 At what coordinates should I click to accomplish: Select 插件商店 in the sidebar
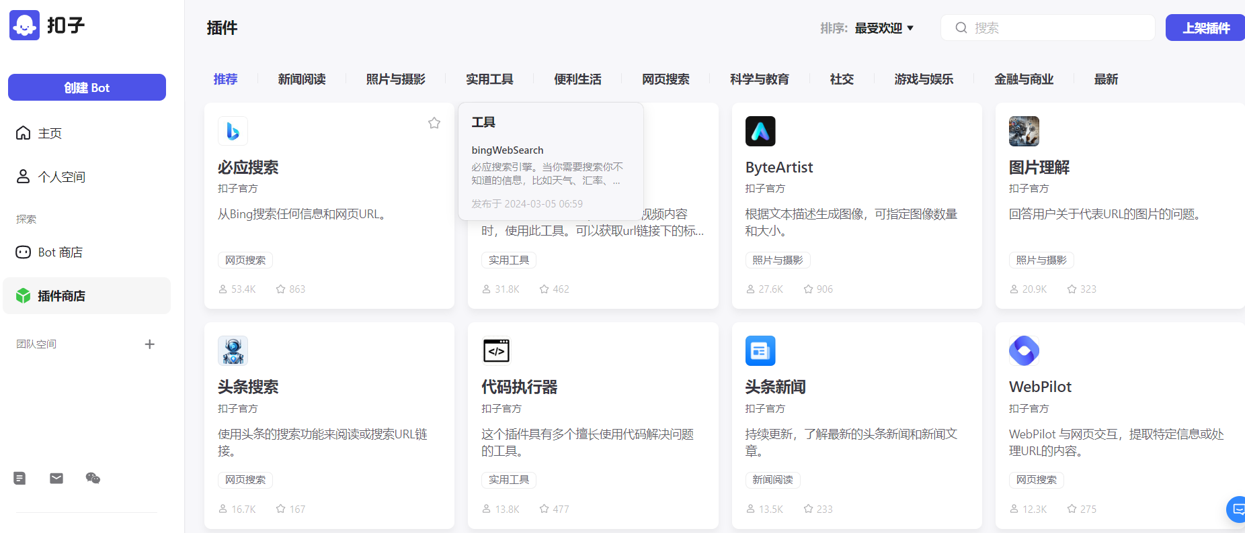click(x=87, y=296)
